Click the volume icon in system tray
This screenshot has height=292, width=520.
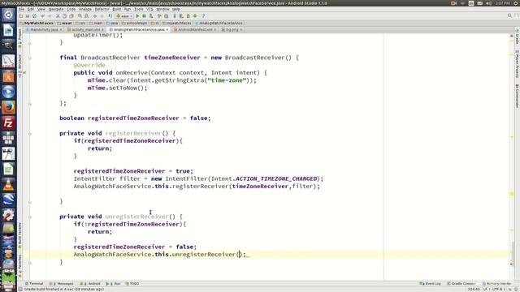tap(488, 3)
